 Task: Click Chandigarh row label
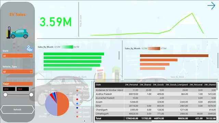[x=102, y=110]
